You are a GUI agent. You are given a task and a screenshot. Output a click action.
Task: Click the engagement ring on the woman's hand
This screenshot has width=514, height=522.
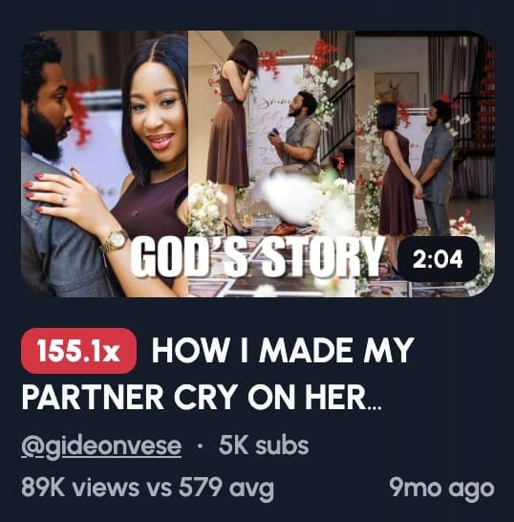65,199
